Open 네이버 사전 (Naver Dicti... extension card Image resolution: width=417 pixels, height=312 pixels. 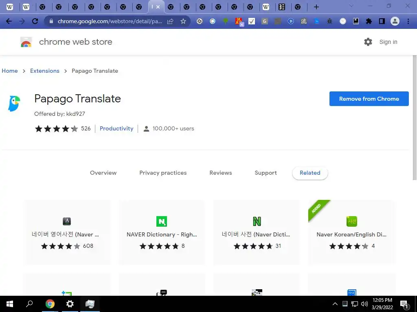257,232
